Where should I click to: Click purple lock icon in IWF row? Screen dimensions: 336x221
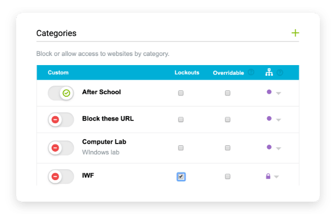[268, 176]
